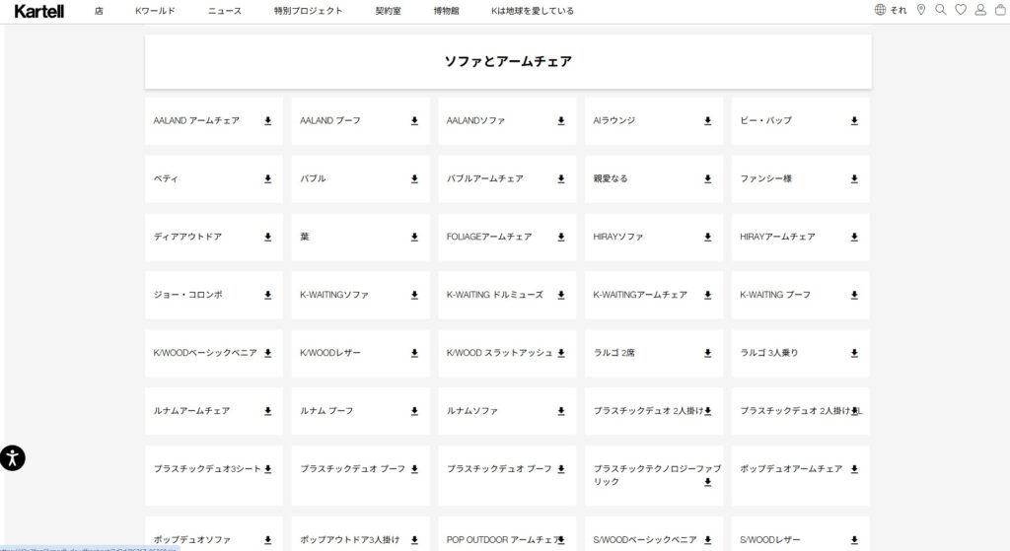This screenshot has height=551, width=1010.
Task: Open the Kワールド menu
Action: pos(155,11)
